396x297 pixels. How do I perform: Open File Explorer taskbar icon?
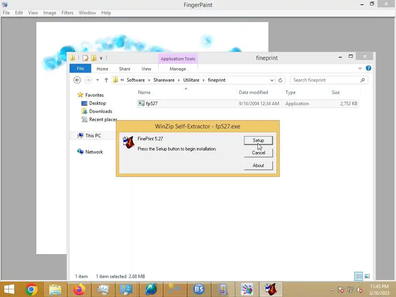55,289
